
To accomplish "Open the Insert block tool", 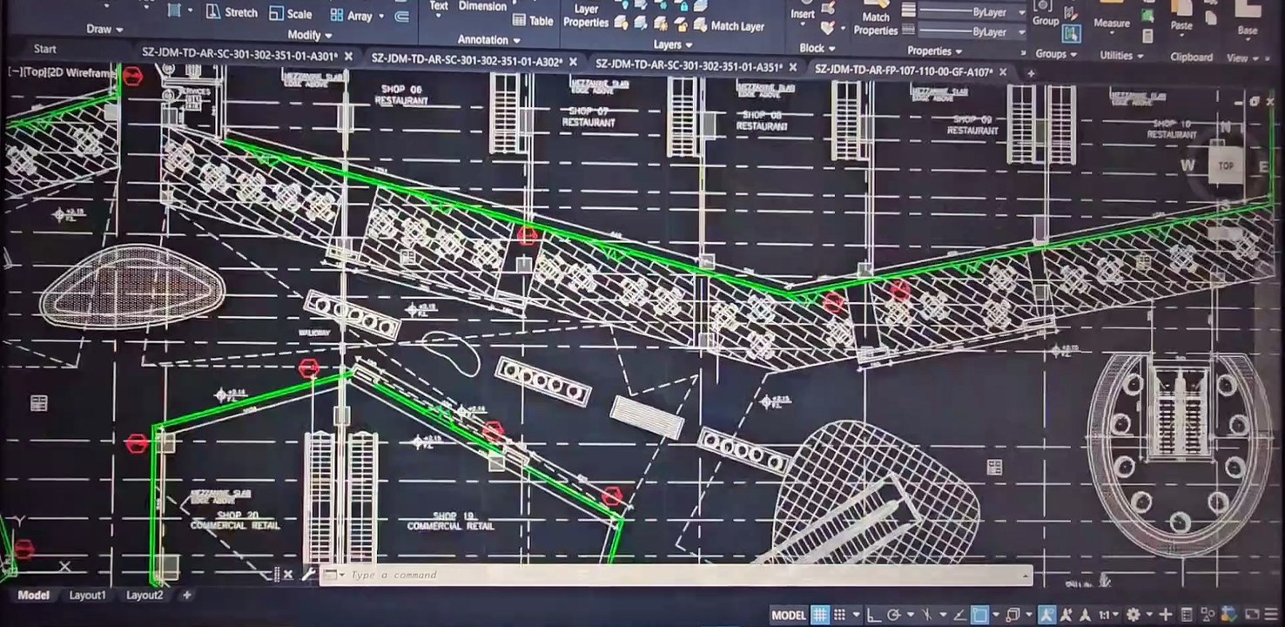I will pos(803,13).
